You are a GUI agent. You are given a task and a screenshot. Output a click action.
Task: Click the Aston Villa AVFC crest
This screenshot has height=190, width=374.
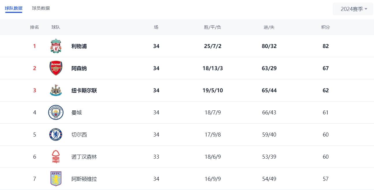click(56, 179)
